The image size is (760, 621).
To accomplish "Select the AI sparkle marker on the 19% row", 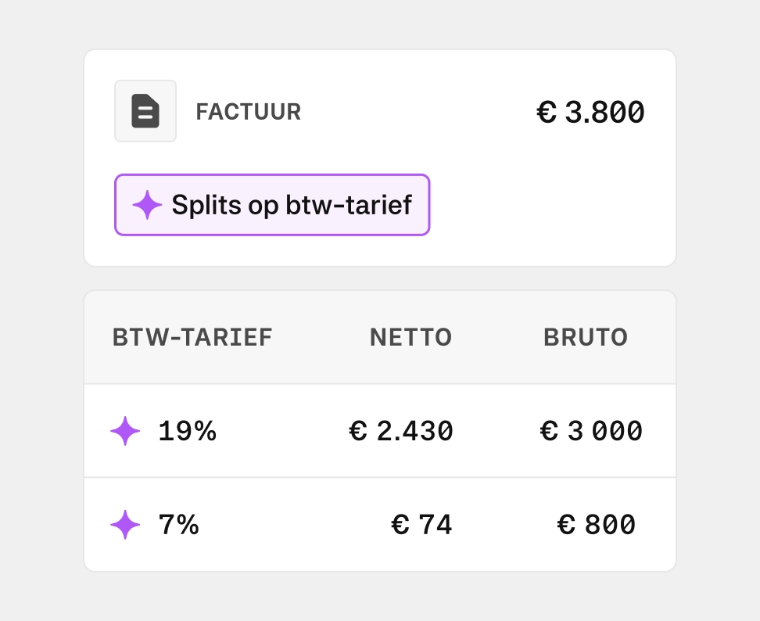I will pyautogui.click(x=125, y=431).
